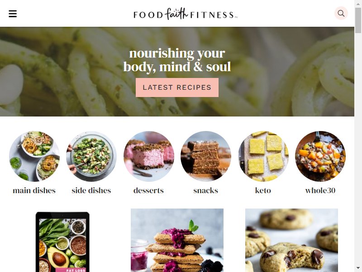
Task: Go to the Food Faith Fitness logo home
Action: click(x=186, y=14)
